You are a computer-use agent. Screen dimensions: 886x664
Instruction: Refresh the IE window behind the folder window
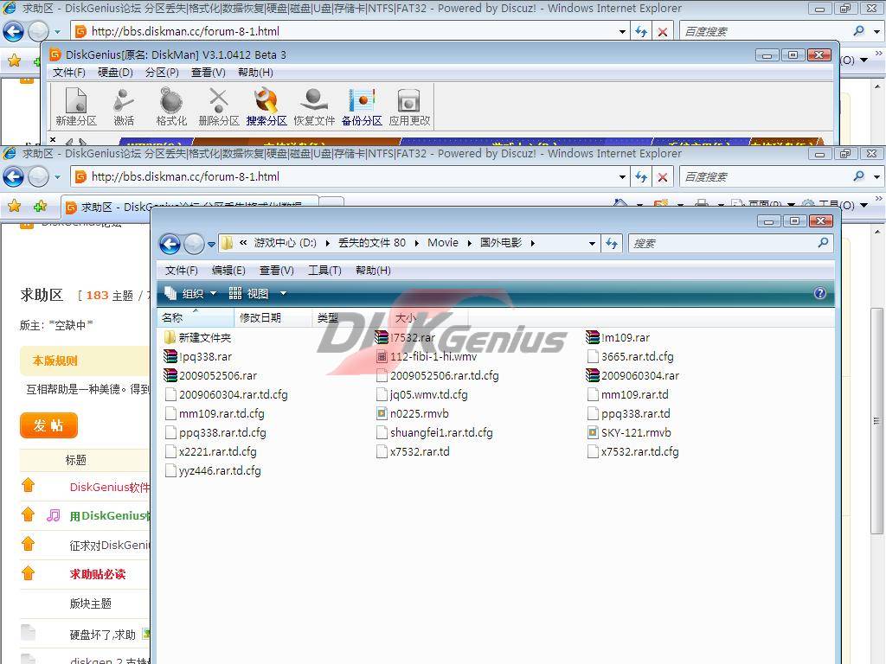(641, 176)
